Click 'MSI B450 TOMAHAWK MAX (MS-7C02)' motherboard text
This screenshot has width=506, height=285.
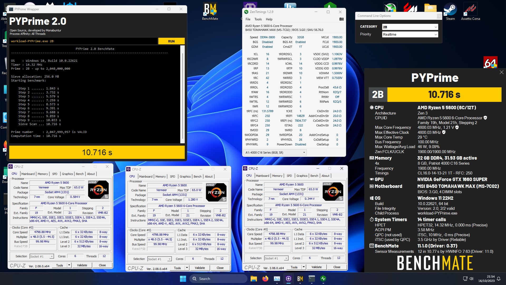point(458,186)
